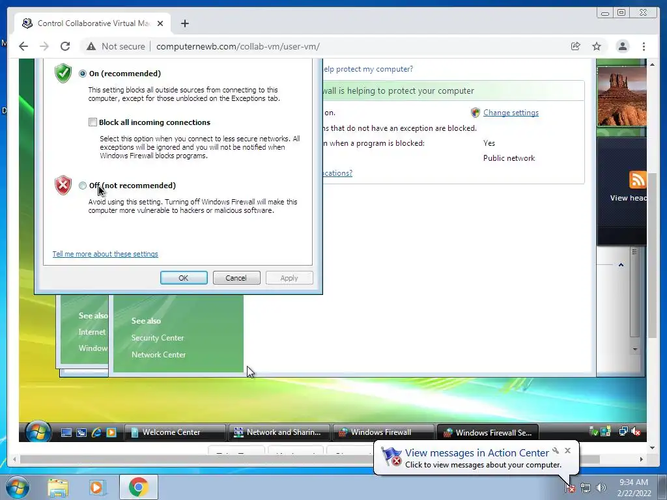Click the host network tray icon
The image size is (667, 500).
pos(586,488)
